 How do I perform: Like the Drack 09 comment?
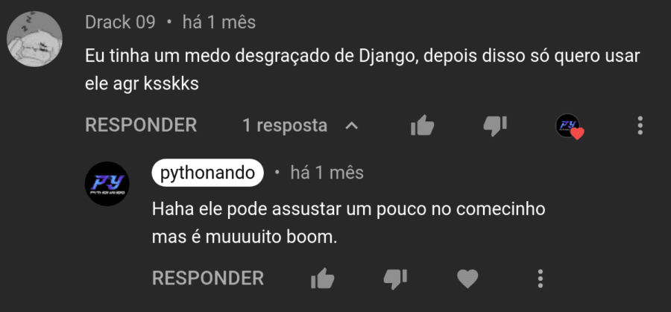423,126
